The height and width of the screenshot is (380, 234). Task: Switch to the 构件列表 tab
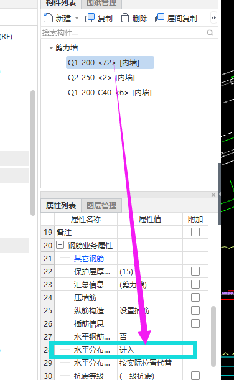61,3
